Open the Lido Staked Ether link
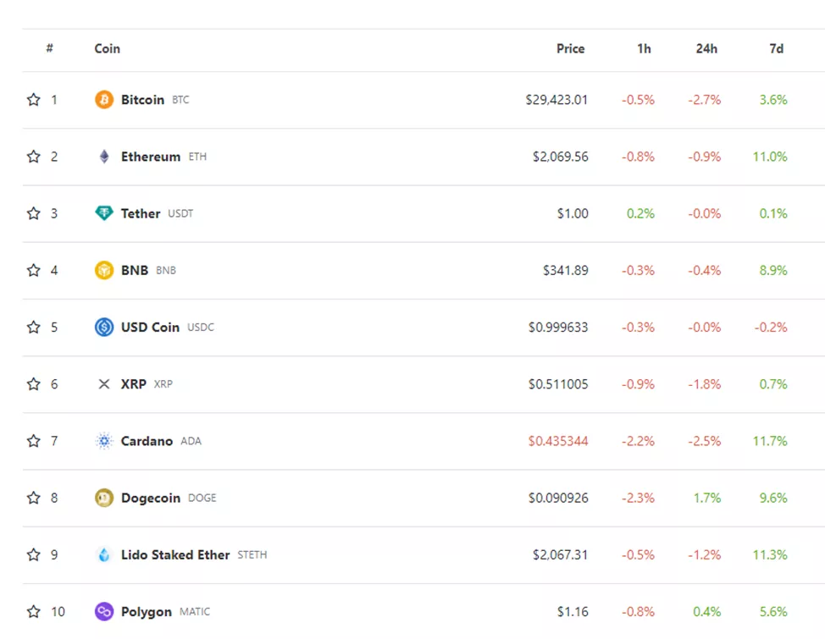This screenshot has width=825, height=639. 175,555
